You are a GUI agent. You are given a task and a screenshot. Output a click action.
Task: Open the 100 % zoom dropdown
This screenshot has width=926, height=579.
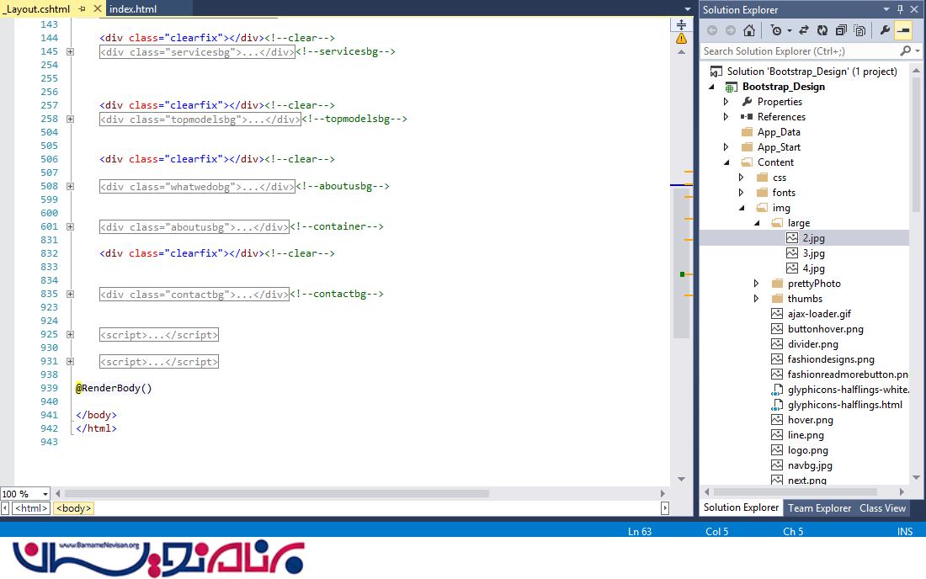click(45, 494)
